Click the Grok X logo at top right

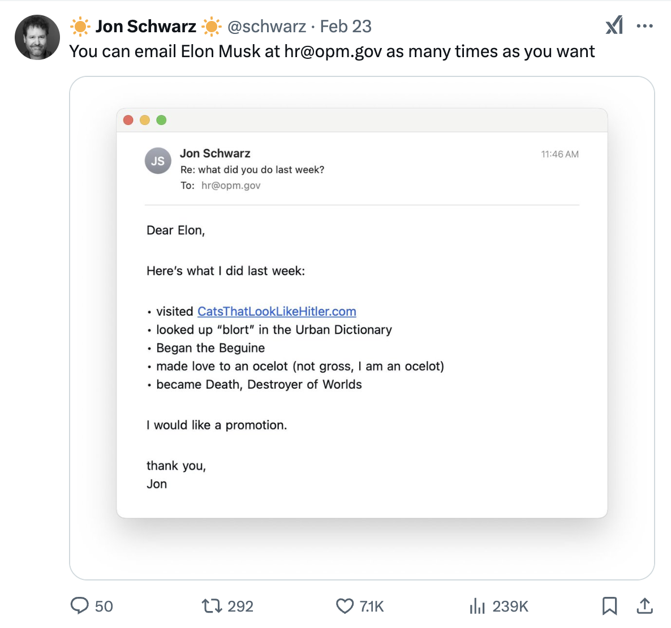(x=614, y=25)
